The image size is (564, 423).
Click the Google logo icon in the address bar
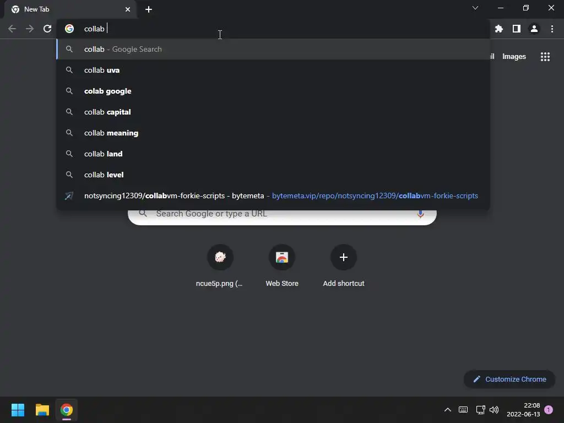[69, 29]
